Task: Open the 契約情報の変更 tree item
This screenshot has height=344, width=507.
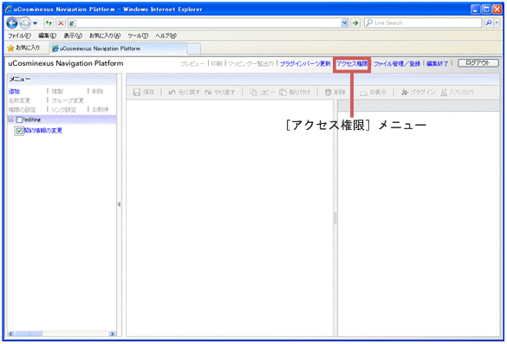Action: pos(42,131)
